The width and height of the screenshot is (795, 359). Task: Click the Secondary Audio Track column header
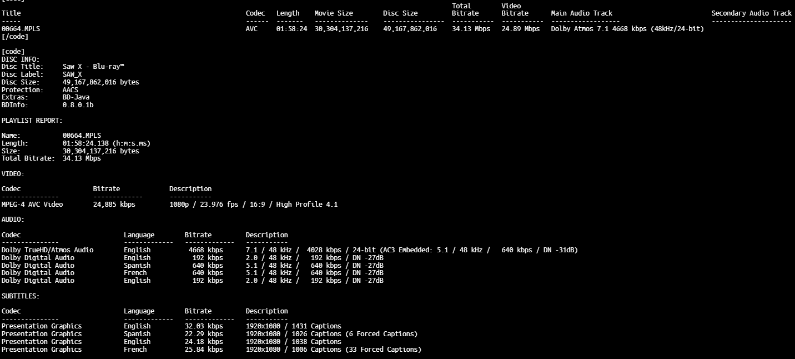tap(751, 13)
